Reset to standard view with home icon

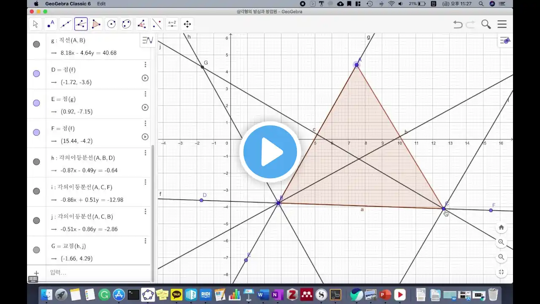501,227
